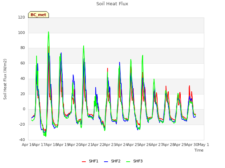
Task: Toggle SHF2 series in legend
Action: pyautogui.click(x=112, y=161)
